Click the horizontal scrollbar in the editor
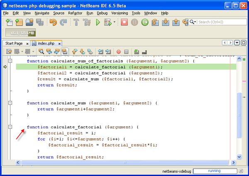The height and width of the screenshot is (176, 249). click(x=124, y=163)
